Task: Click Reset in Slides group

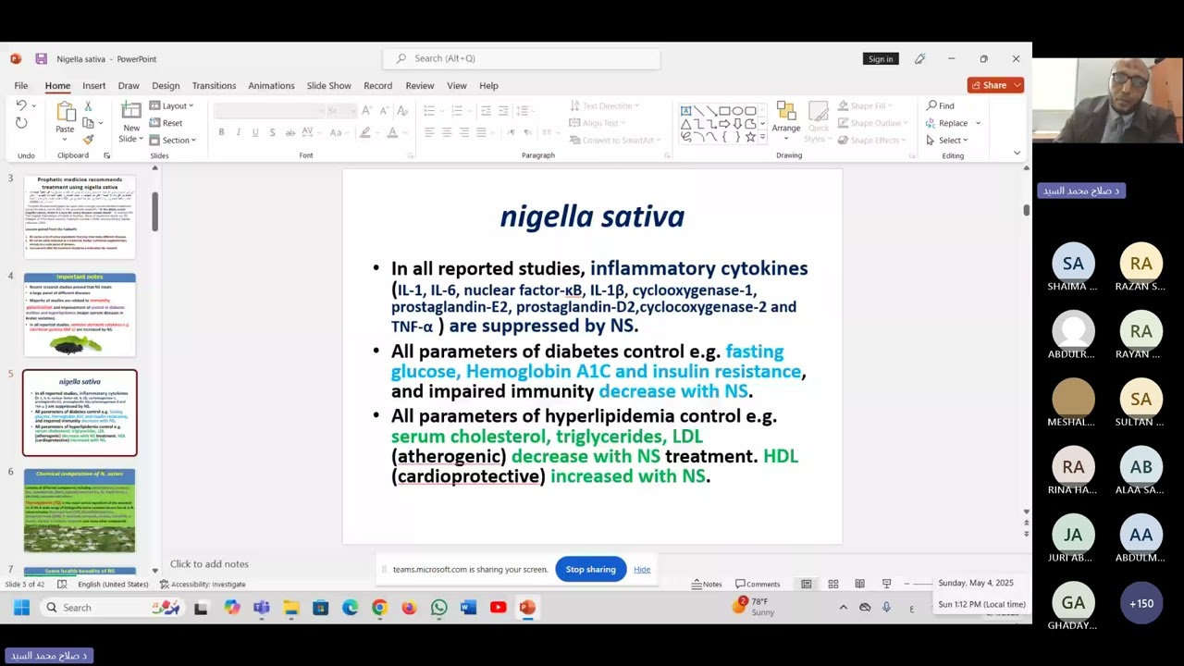Action: click(166, 123)
